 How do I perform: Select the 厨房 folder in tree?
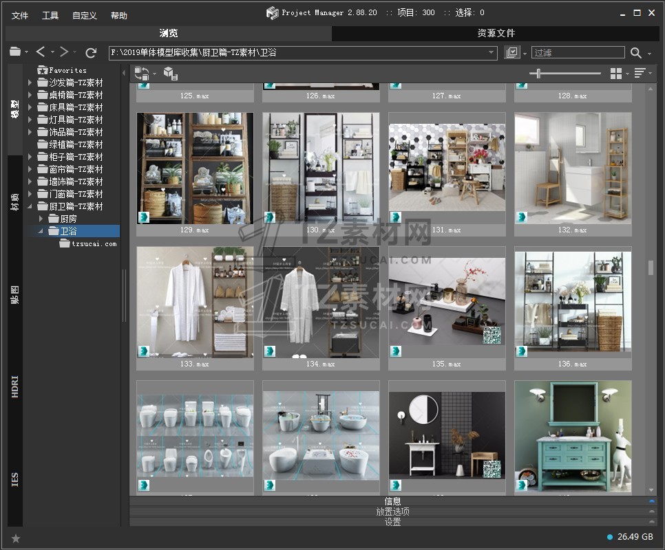[68, 219]
